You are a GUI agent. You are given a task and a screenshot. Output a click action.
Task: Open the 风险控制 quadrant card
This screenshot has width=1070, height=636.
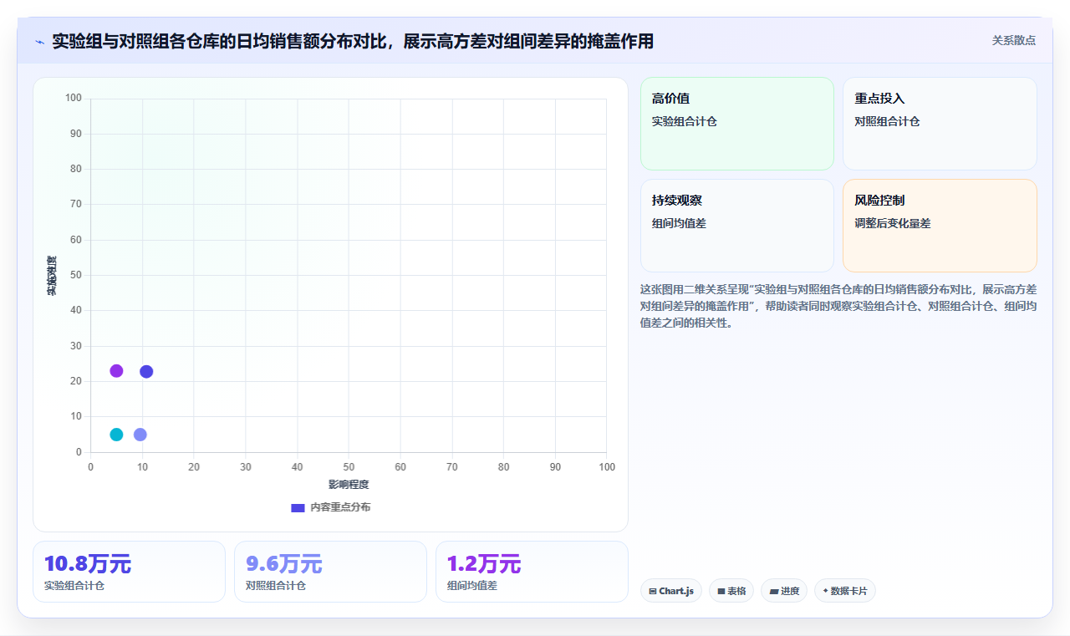tap(940, 226)
